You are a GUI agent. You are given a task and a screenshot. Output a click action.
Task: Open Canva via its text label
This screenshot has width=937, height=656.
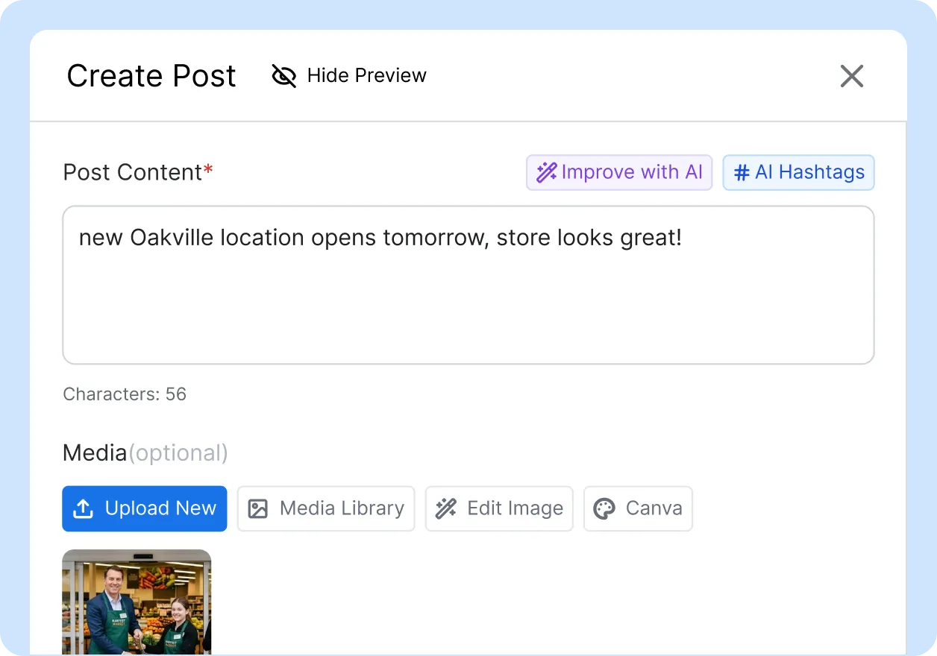pos(654,508)
